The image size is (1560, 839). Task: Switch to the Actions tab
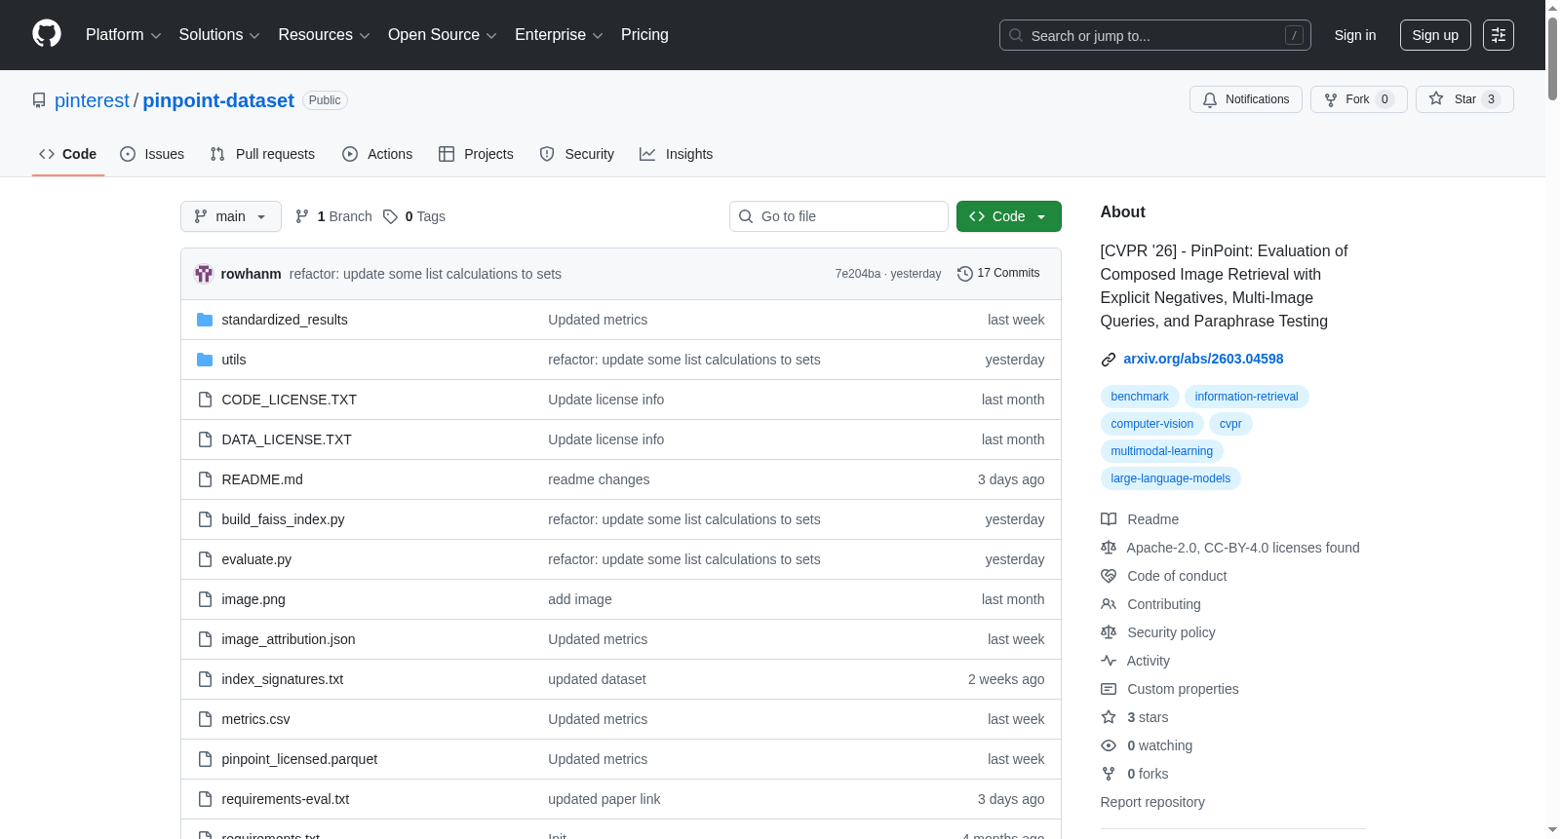click(377, 154)
